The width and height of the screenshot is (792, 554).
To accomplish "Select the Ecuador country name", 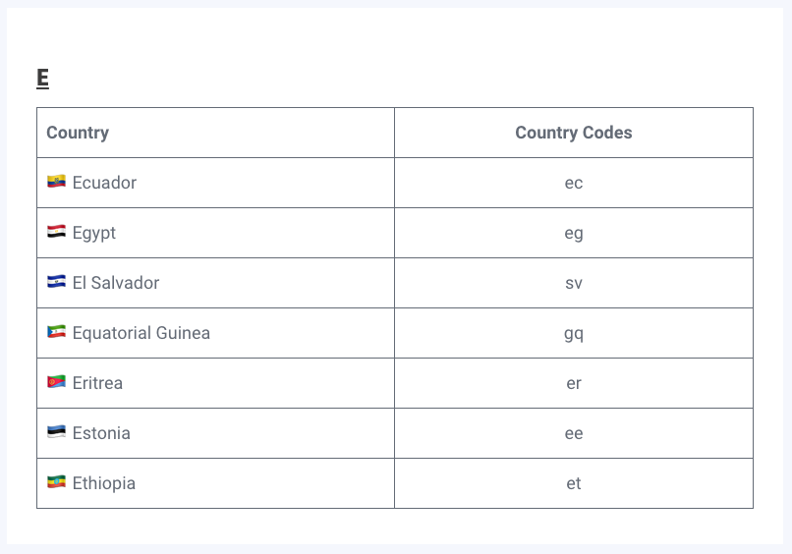I will click(x=104, y=183).
